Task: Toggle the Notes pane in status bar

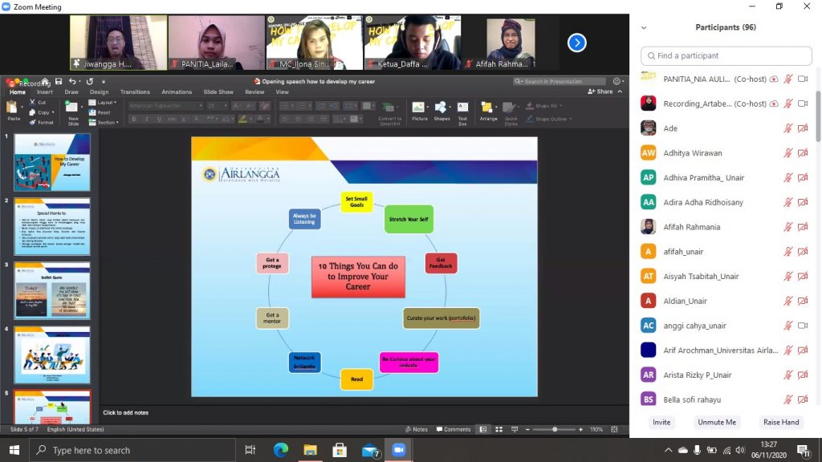Action: 417,429
